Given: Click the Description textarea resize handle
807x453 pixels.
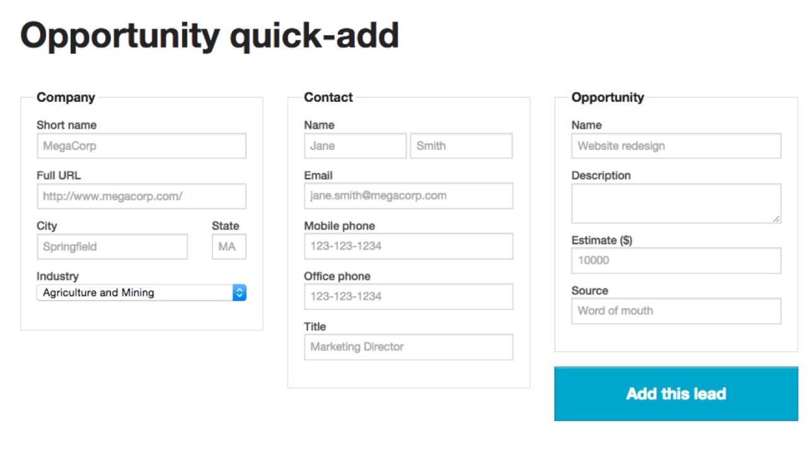Looking at the screenshot, I should click(777, 218).
